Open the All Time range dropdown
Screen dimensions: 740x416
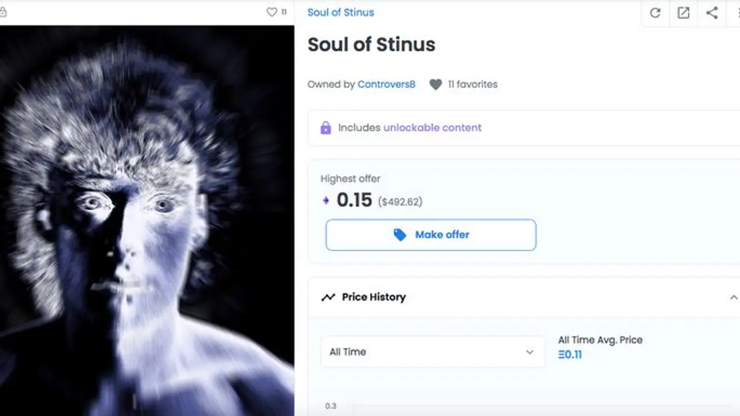tap(432, 352)
